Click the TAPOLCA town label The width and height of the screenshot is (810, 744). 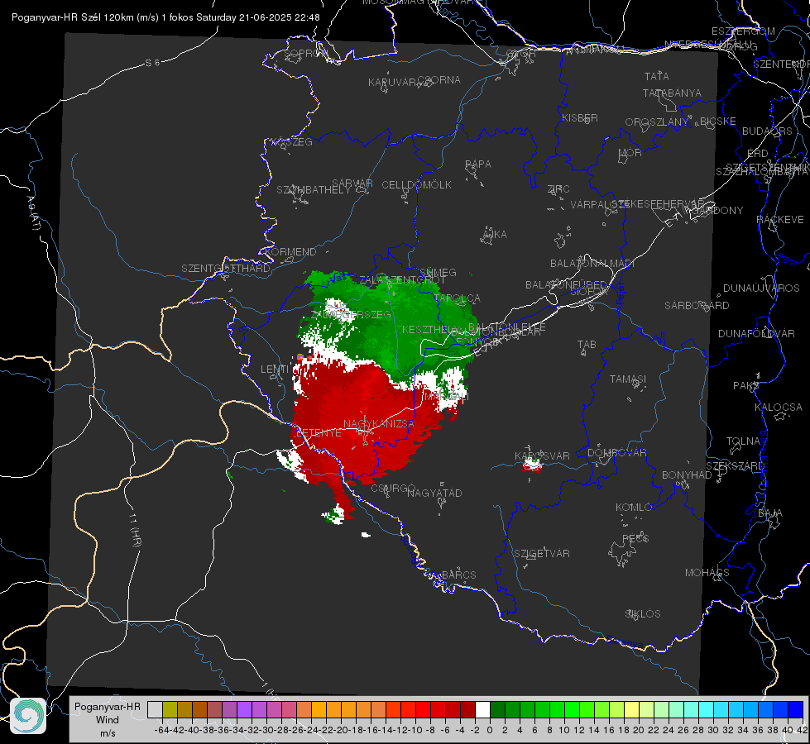pyautogui.click(x=458, y=298)
